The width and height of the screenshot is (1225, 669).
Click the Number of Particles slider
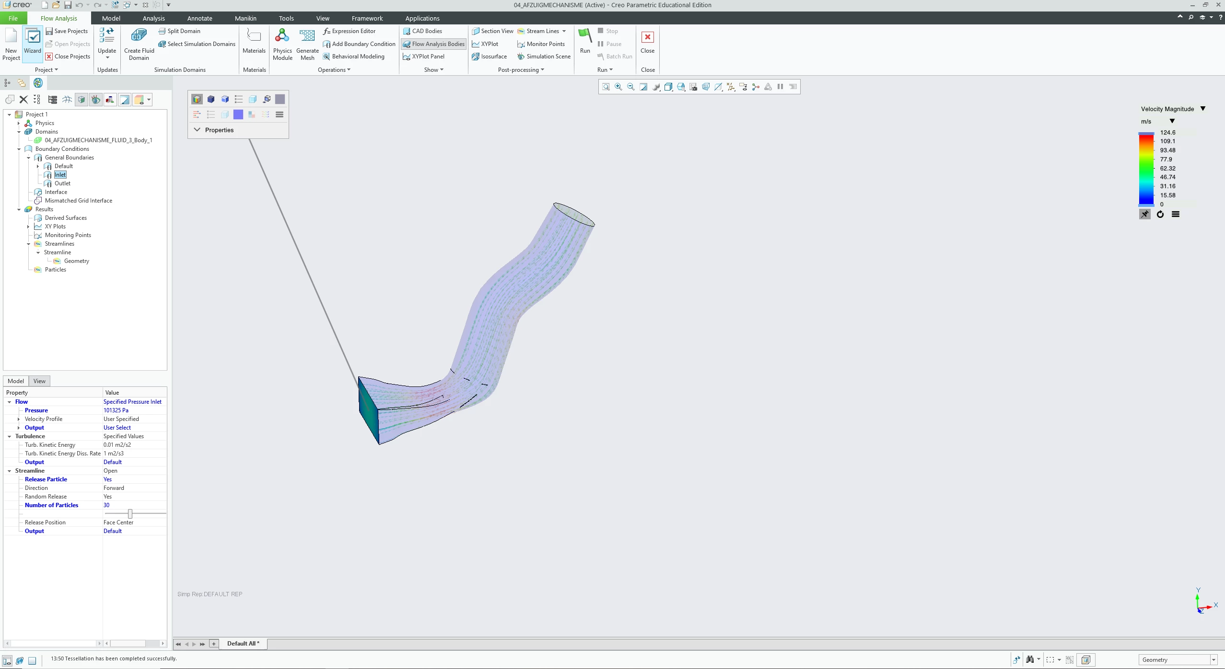(x=130, y=514)
